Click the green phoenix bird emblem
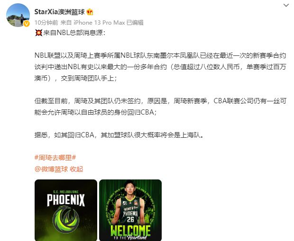 click(x=66, y=220)
